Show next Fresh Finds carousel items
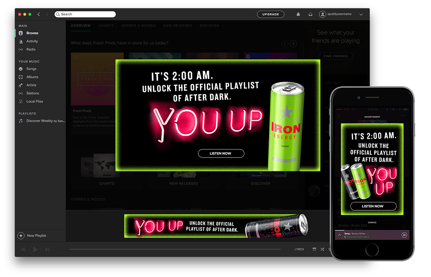Screen dimensions: 431x277 (x=294, y=44)
